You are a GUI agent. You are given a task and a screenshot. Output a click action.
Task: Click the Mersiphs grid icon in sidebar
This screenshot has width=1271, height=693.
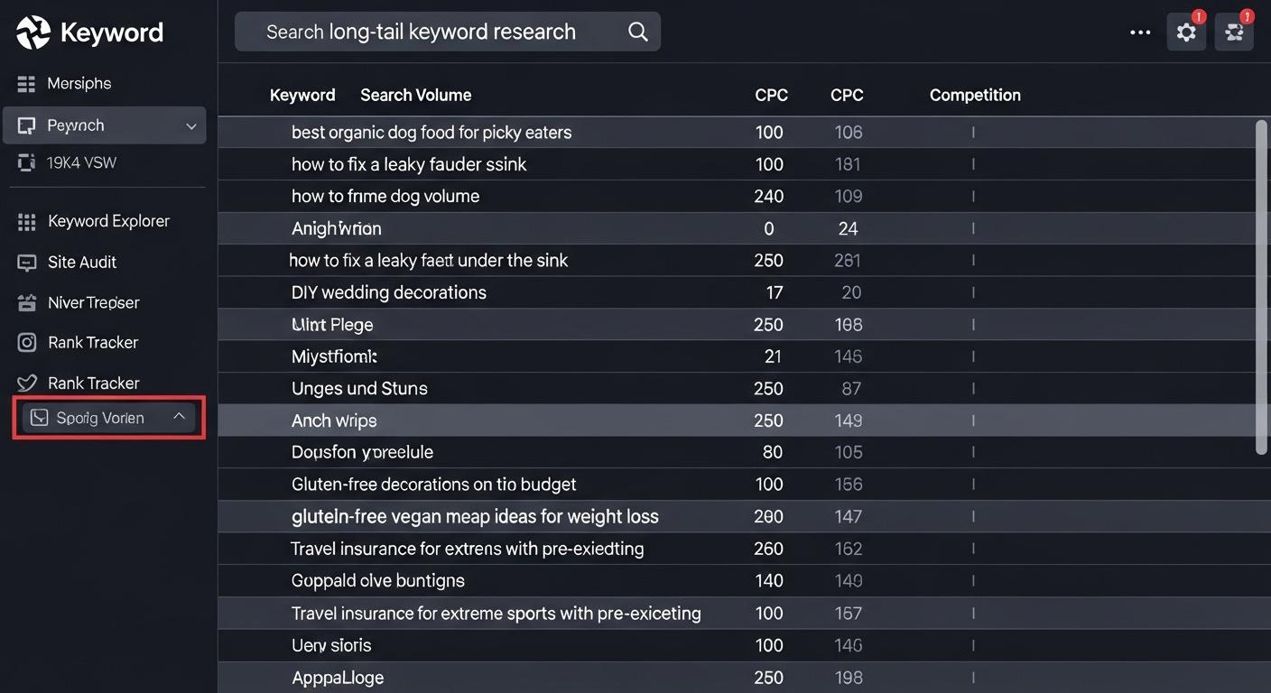26,84
